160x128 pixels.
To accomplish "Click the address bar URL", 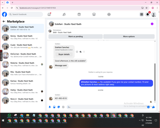I will point(38,8).
